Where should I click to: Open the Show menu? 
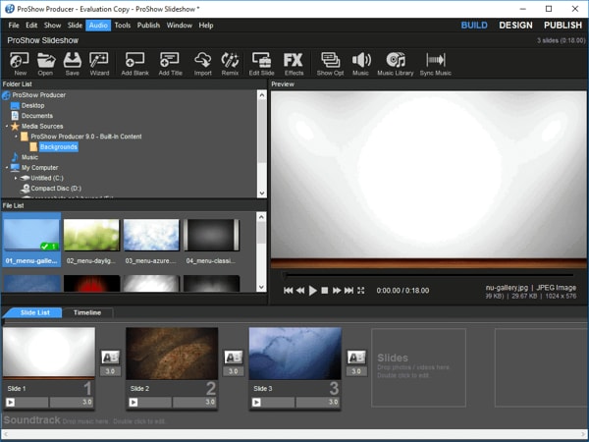(x=52, y=26)
